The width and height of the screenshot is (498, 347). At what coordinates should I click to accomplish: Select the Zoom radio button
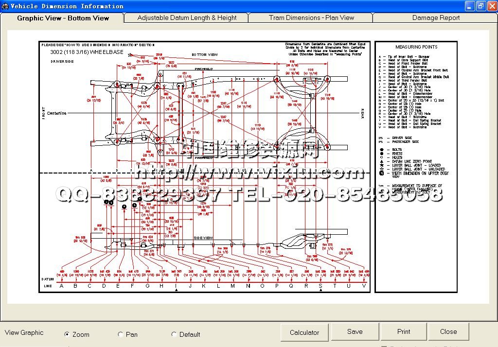pyautogui.click(x=67, y=334)
